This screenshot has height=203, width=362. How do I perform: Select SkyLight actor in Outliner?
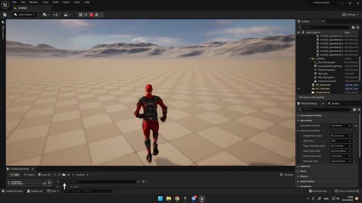[322, 74]
